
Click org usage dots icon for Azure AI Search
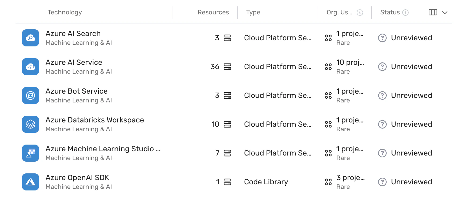coord(328,38)
